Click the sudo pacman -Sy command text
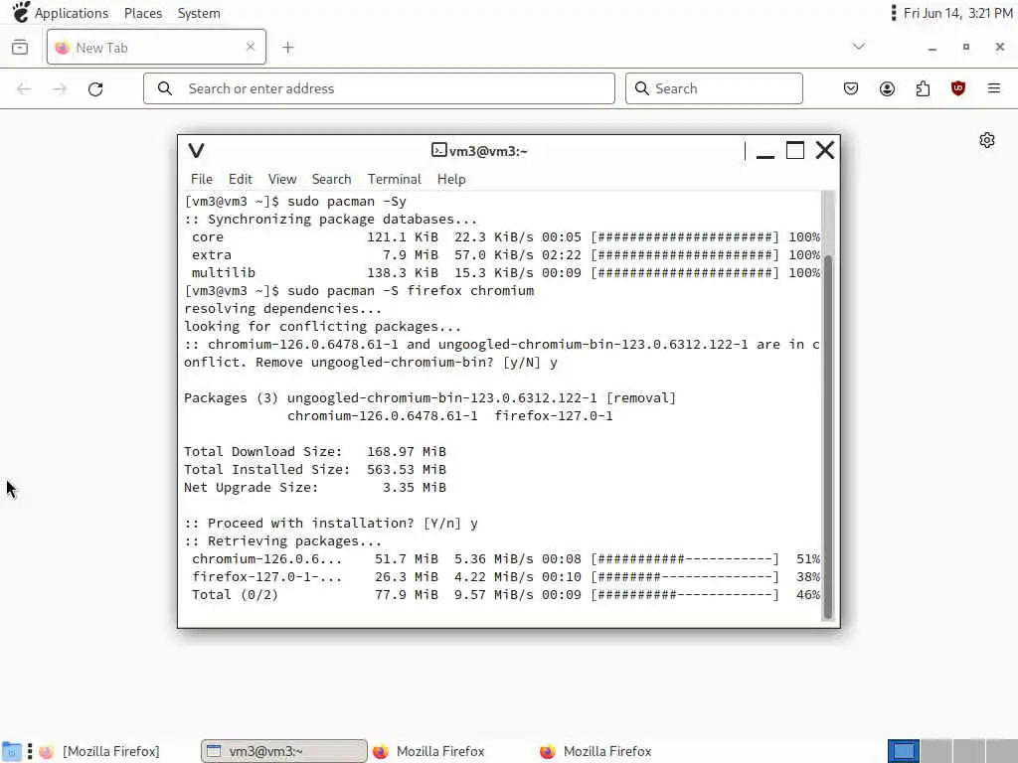 (x=347, y=201)
